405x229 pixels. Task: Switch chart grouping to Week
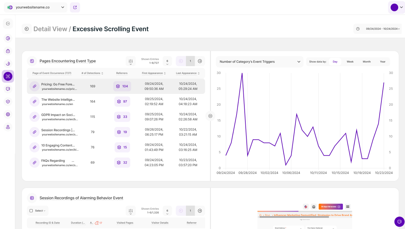(x=350, y=62)
